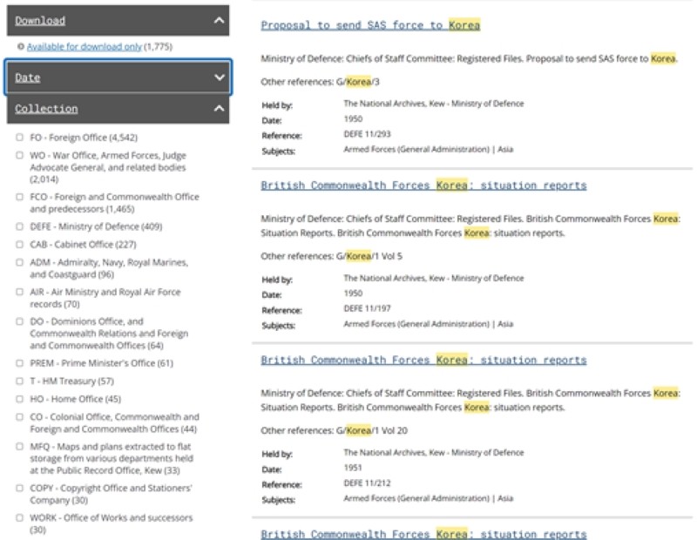697x540 pixels.
Task: Open the last partially visible situation reports link
Action: [x=423, y=534]
